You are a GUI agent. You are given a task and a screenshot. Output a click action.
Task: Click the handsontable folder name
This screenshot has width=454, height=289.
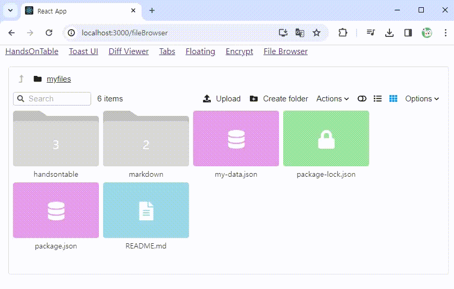click(56, 174)
